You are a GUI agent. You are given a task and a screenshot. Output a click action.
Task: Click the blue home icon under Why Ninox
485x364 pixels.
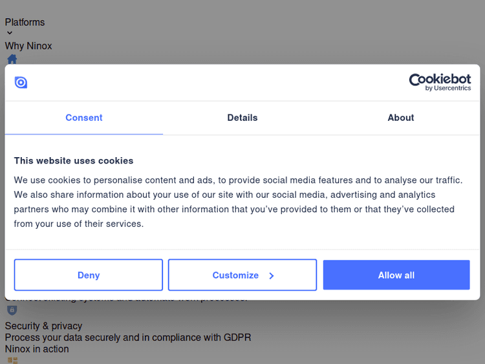[x=12, y=59]
